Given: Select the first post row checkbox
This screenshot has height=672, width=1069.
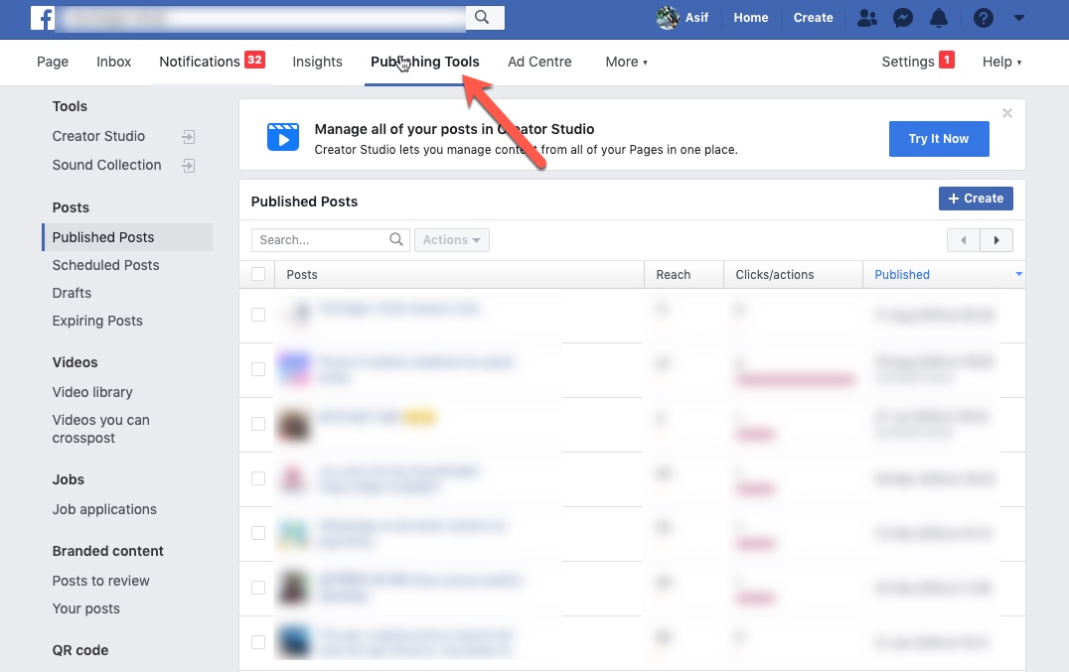Looking at the screenshot, I should click(258, 315).
